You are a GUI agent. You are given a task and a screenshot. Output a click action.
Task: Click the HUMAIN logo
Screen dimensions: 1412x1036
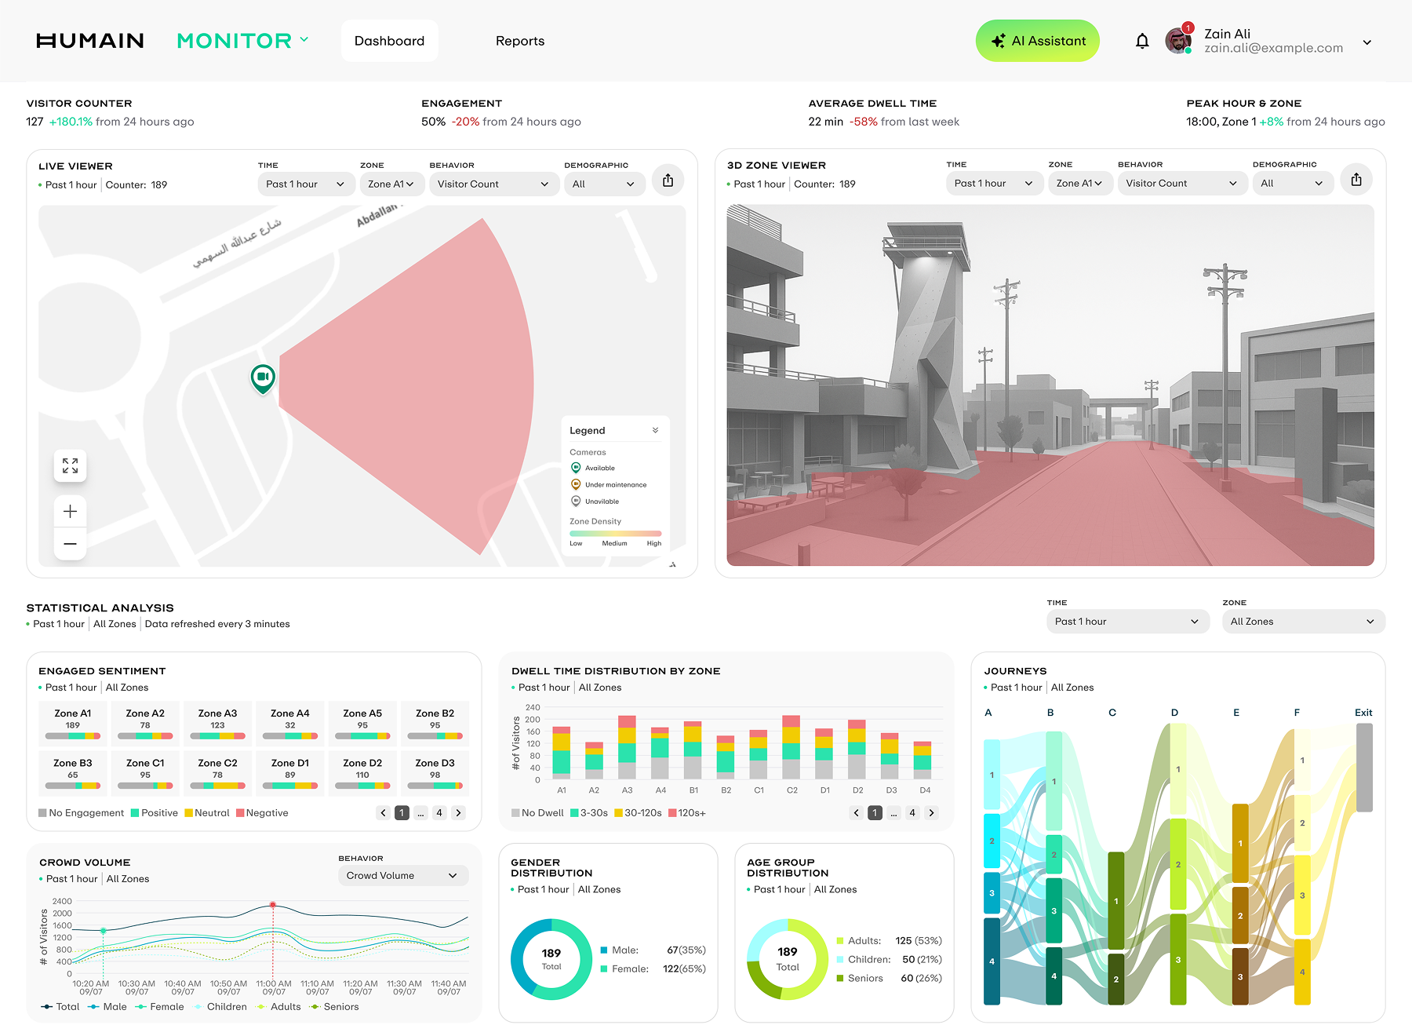pyautogui.click(x=90, y=40)
